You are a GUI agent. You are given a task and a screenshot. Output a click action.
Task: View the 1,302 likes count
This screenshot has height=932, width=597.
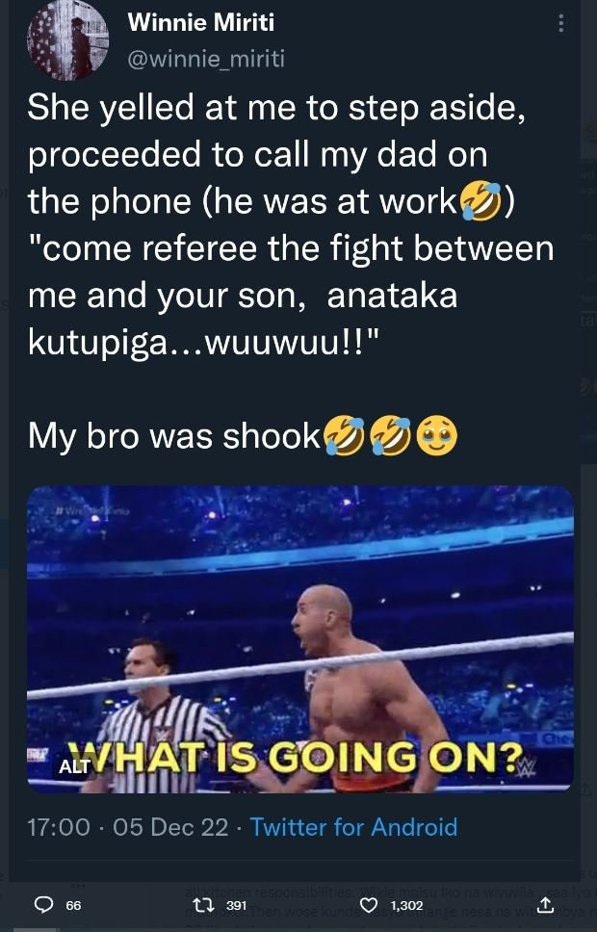406,905
